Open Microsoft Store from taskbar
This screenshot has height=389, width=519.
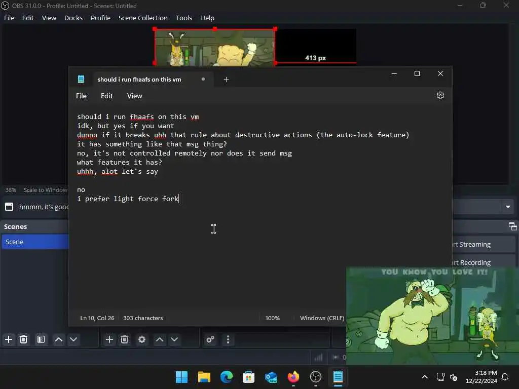pos(248,377)
